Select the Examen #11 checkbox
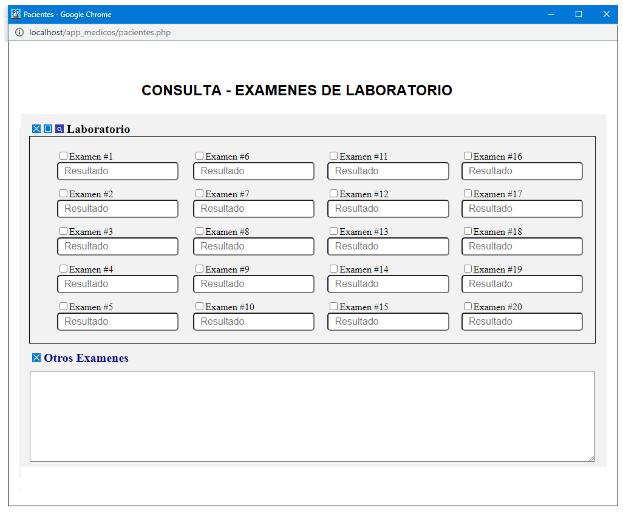623x522 pixels. tap(334, 156)
